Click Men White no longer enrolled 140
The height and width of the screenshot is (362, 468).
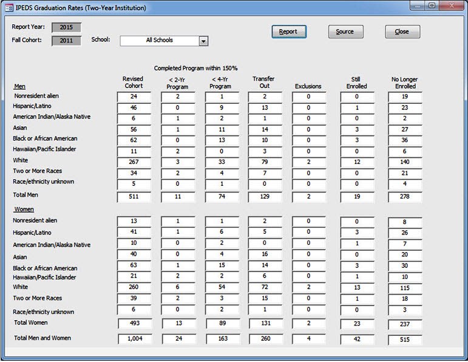point(405,162)
